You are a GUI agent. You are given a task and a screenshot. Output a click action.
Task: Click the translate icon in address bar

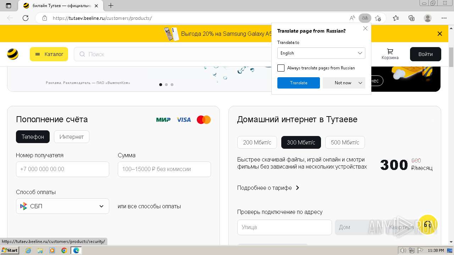pos(365,18)
